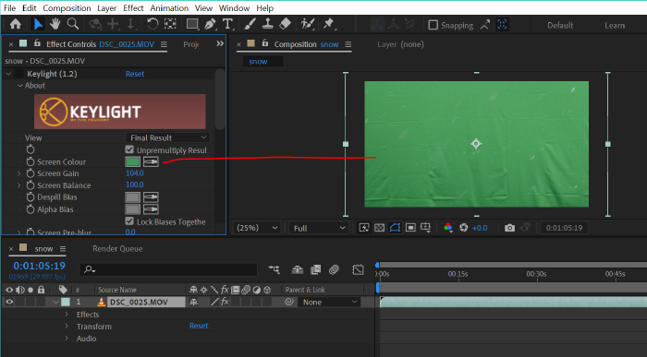The height and width of the screenshot is (357, 647).
Task: Toggle mask and shape path visibility
Action: (x=395, y=228)
